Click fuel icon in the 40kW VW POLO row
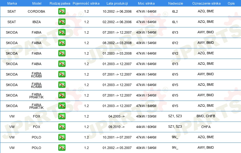The image size is (241, 153). click(62, 148)
